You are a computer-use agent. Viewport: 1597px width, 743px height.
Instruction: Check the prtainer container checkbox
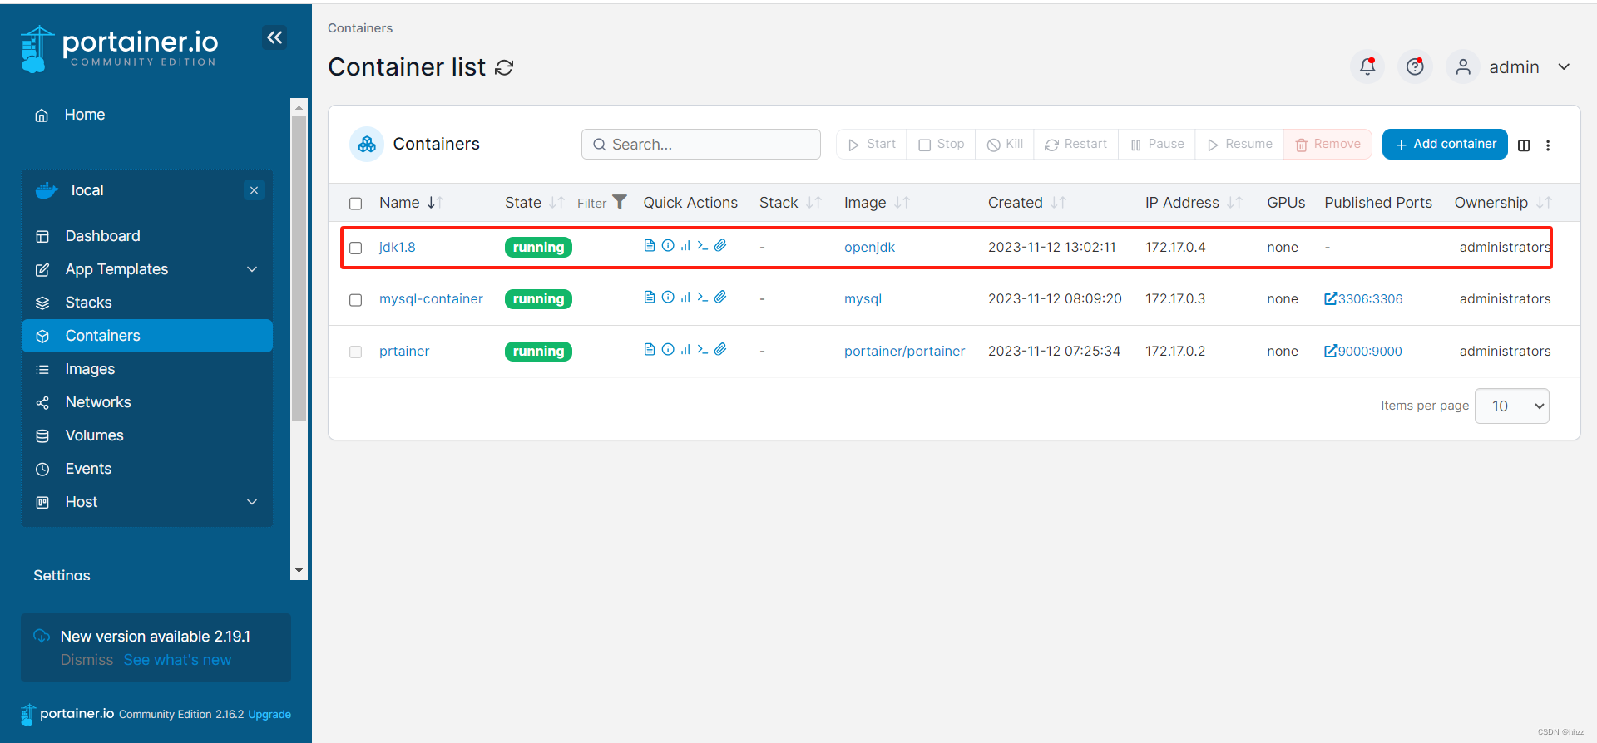pos(356,352)
